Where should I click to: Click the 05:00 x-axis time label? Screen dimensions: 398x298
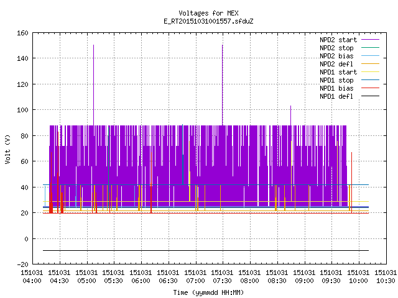[86, 281]
